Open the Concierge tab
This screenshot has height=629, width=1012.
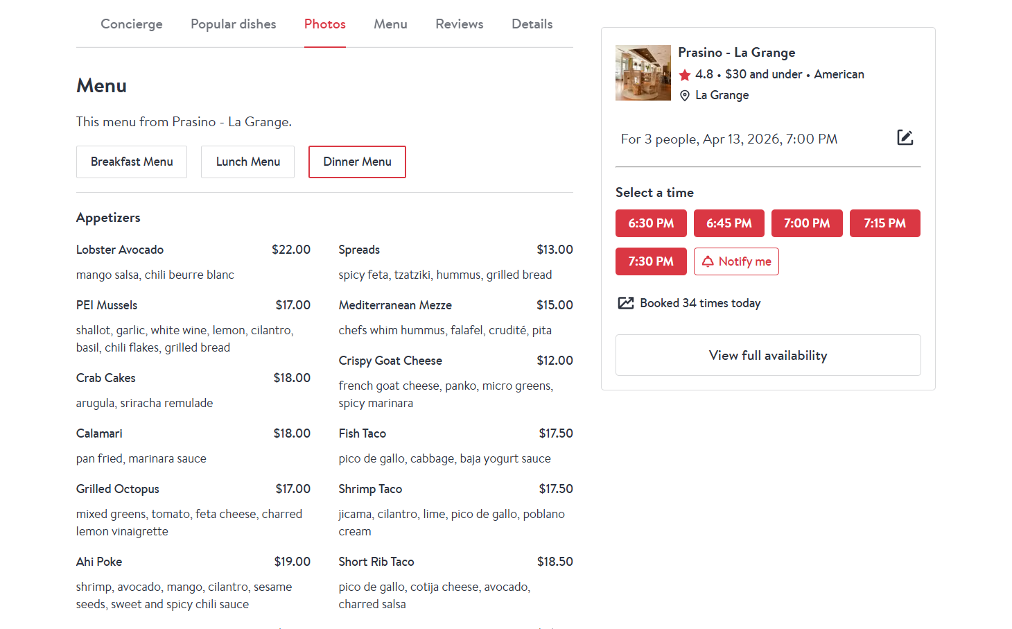point(132,24)
